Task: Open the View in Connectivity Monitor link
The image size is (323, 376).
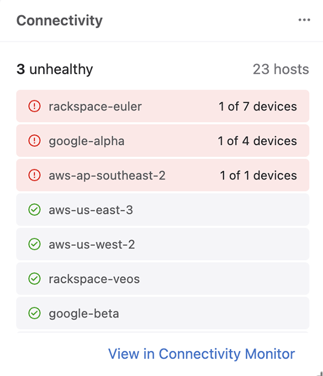Action: [201, 354]
